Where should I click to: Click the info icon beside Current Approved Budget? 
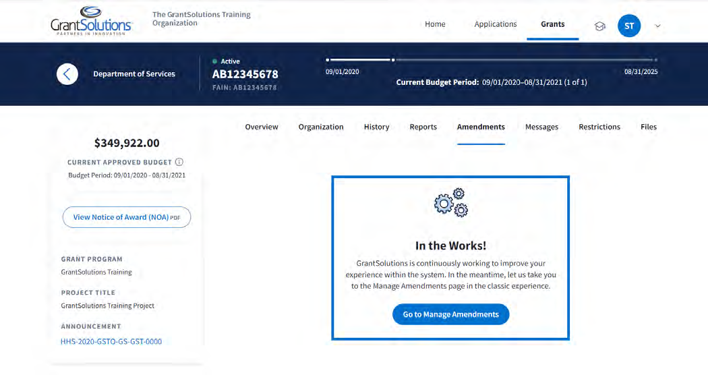179,162
